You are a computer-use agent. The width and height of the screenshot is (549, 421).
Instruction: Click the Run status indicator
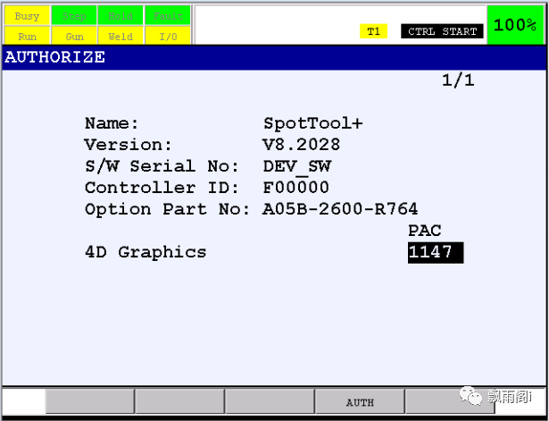point(27,36)
